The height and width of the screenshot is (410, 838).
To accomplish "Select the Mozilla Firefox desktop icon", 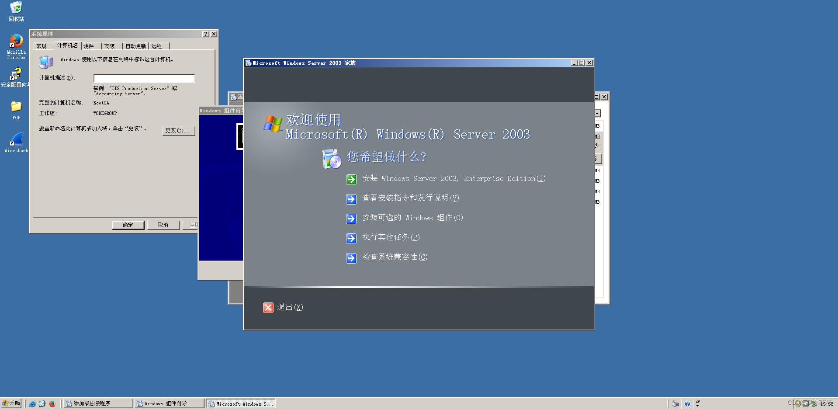I will [x=16, y=47].
